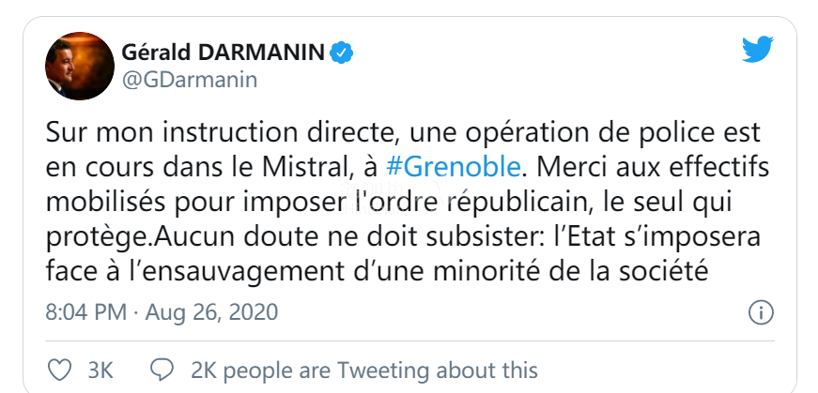
Task: Click the Gérald DARMANIN display name
Action: pos(224,52)
